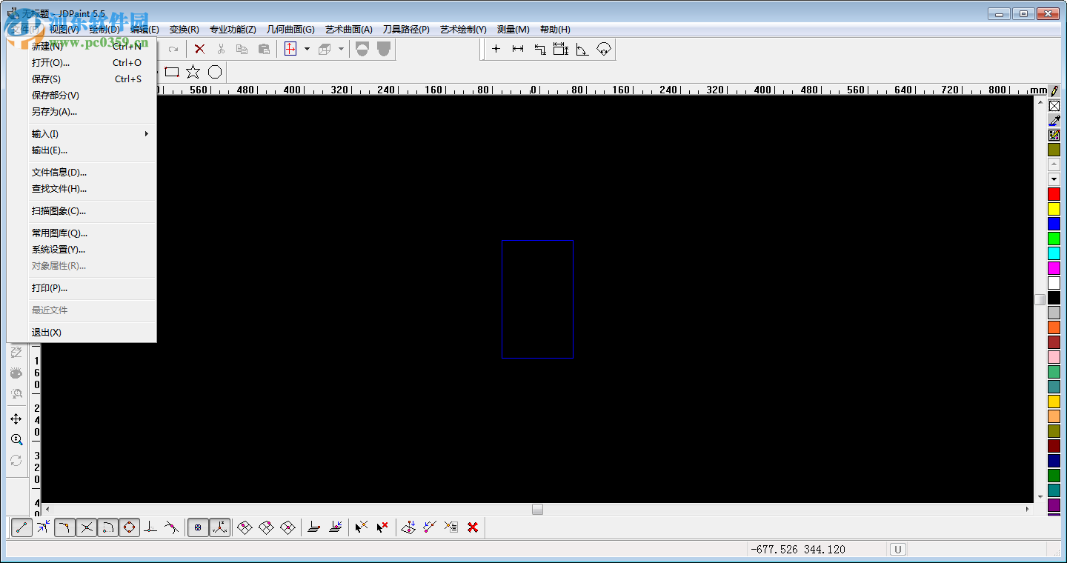This screenshot has height=563, width=1067.
Task: Select the star drawing tool
Action: click(193, 71)
